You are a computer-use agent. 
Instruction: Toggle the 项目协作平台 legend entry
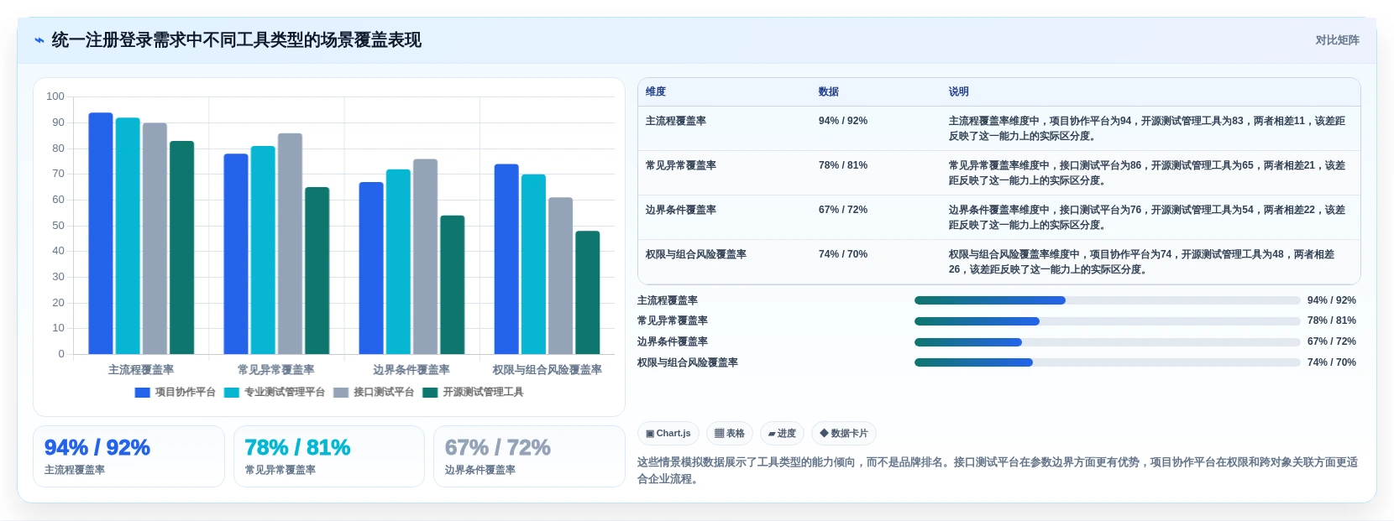coord(175,392)
